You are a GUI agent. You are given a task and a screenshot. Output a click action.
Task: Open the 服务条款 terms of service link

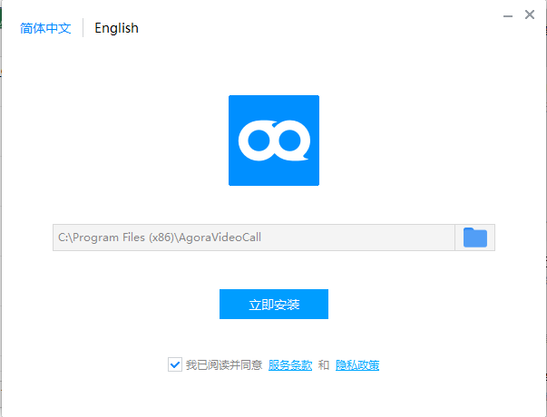click(290, 365)
